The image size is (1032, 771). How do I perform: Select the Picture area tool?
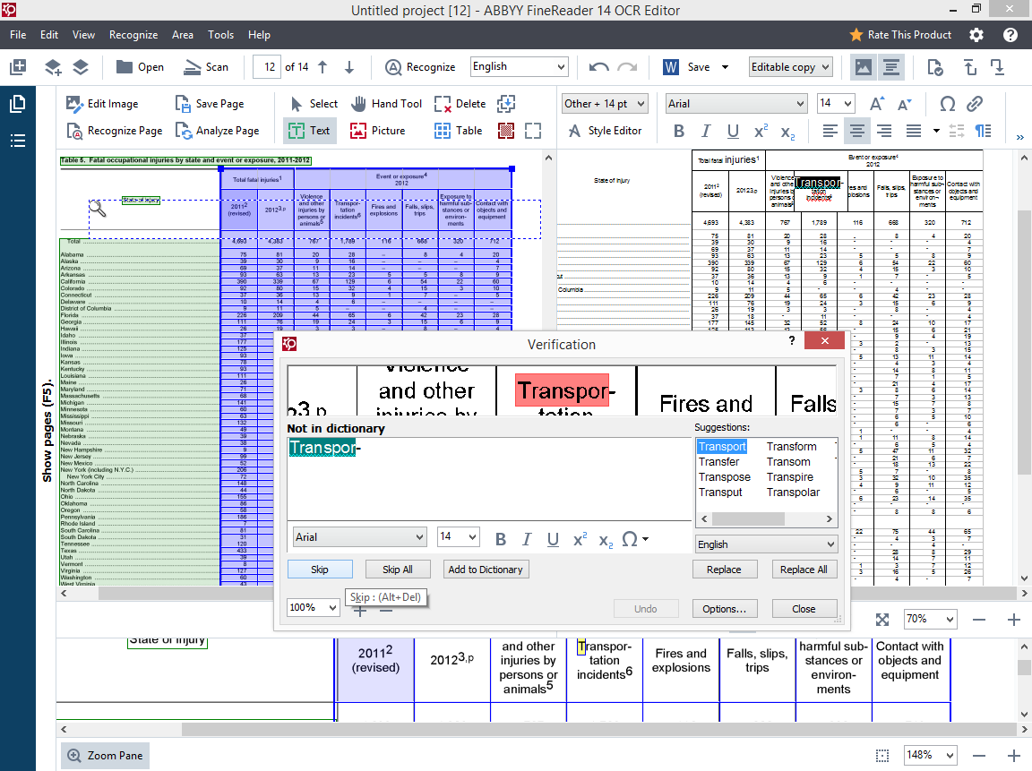coord(377,131)
